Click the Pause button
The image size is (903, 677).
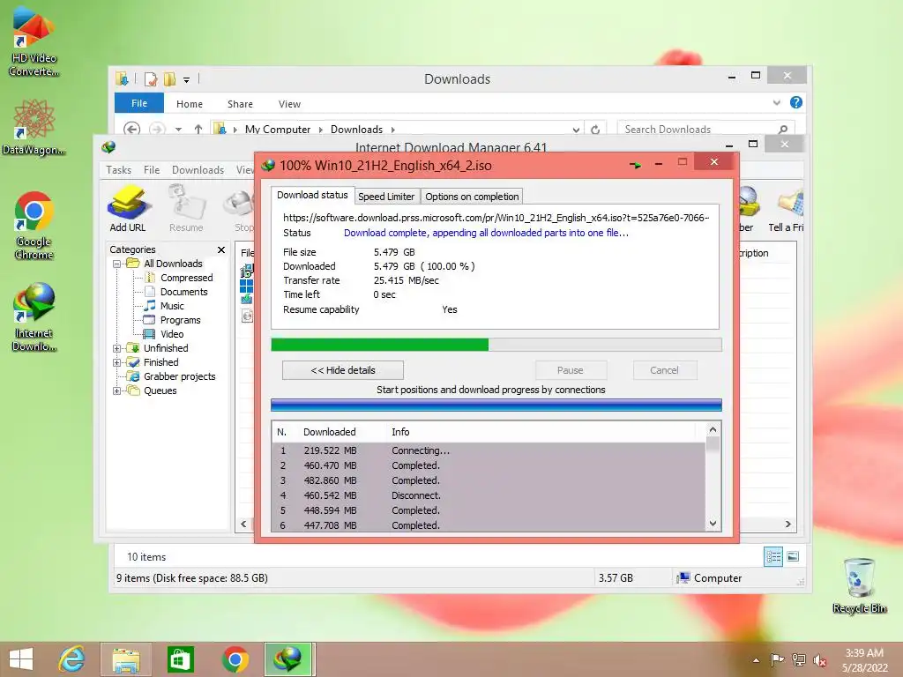point(571,370)
